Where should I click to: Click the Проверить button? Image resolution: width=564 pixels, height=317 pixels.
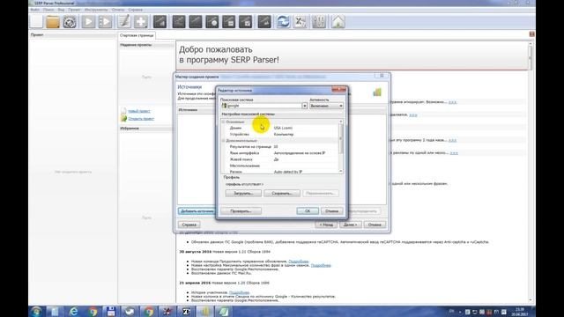click(x=241, y=211)
